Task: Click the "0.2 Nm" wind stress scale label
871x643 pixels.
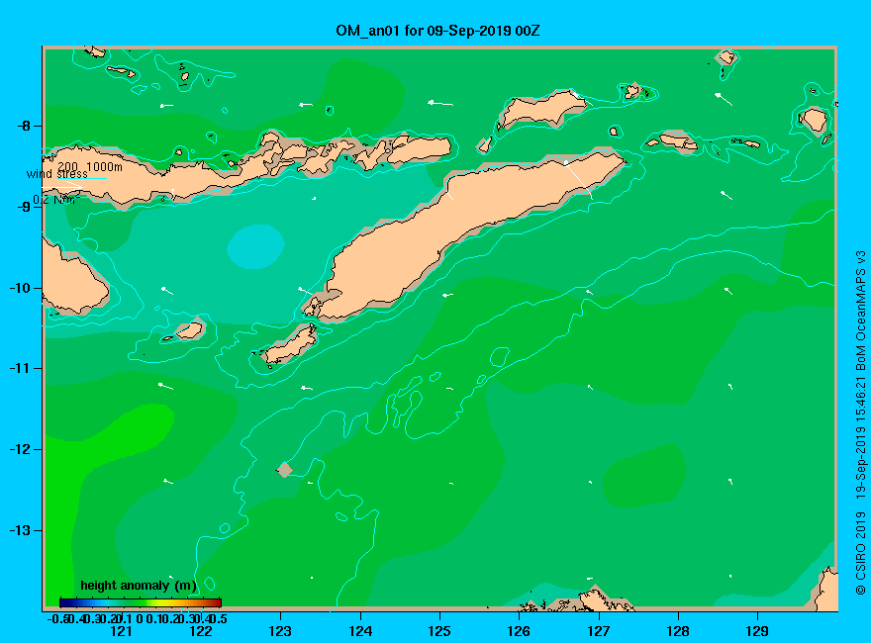Action: tap(56, 200)
